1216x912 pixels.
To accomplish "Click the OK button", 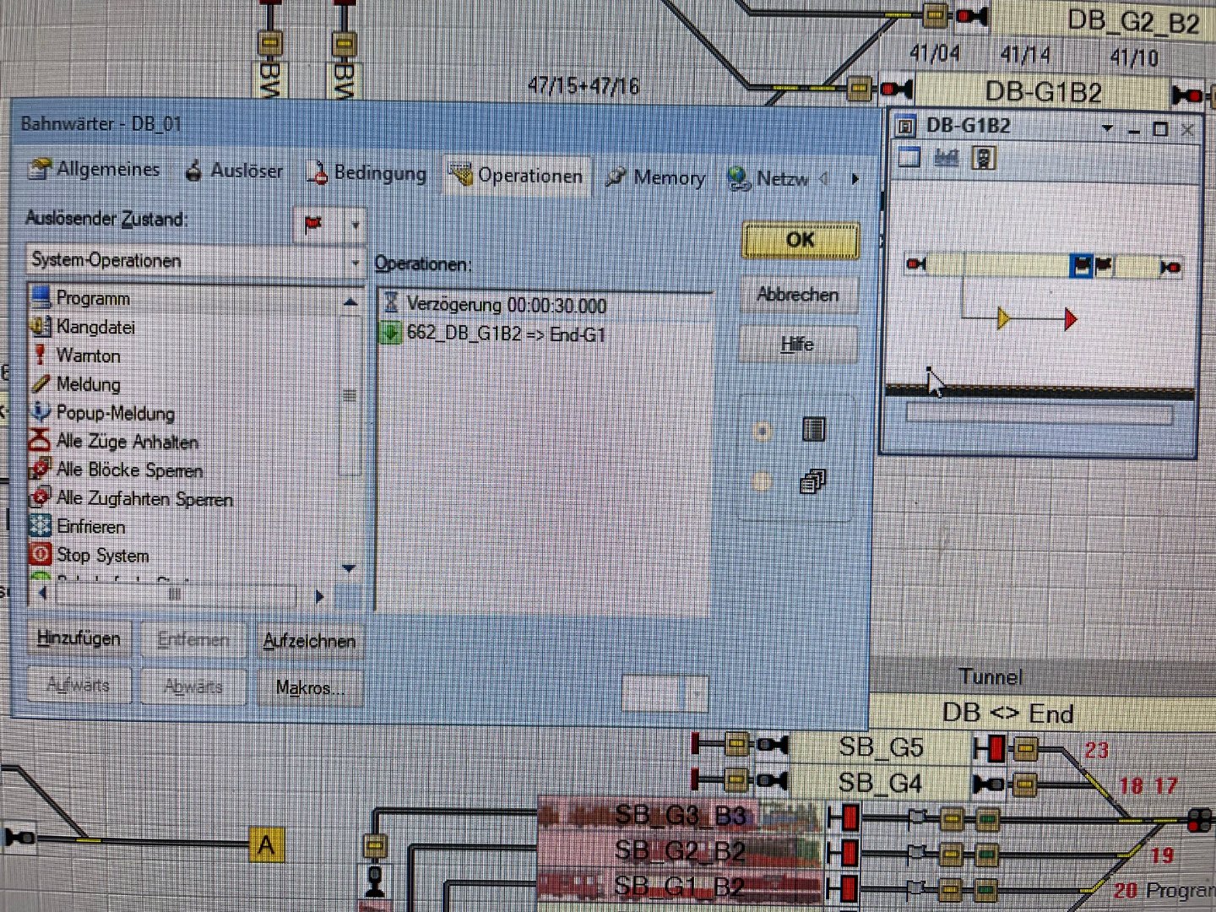I will pyautogui.click(x=801, y=241).
